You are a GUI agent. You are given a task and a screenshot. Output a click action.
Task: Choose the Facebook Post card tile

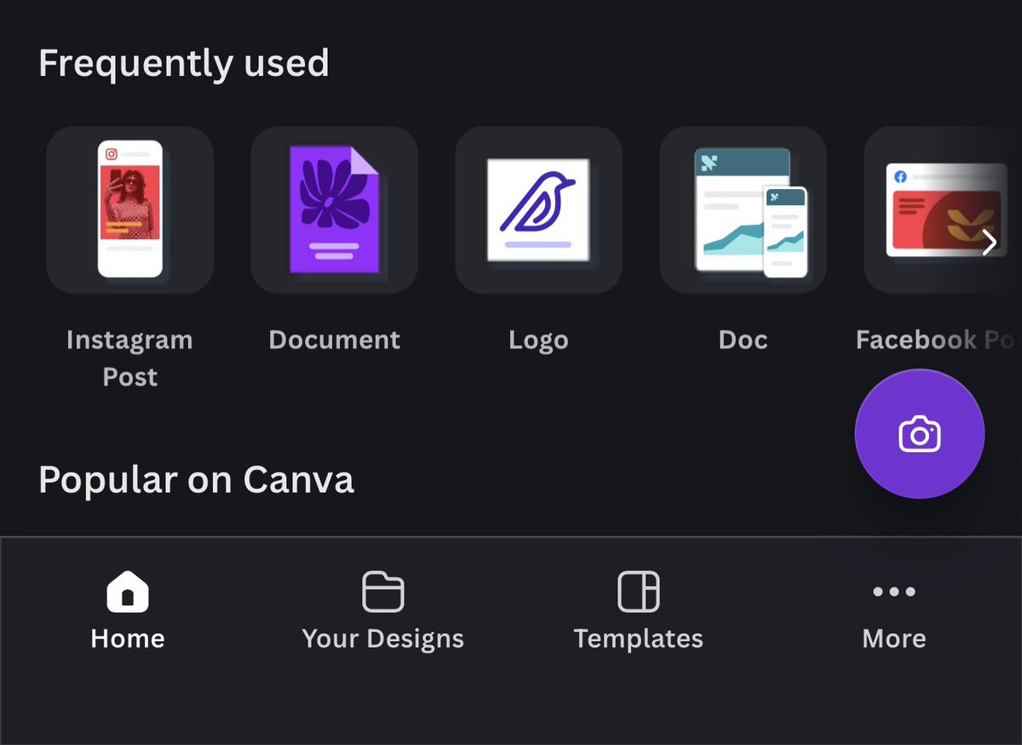point(943,209)
